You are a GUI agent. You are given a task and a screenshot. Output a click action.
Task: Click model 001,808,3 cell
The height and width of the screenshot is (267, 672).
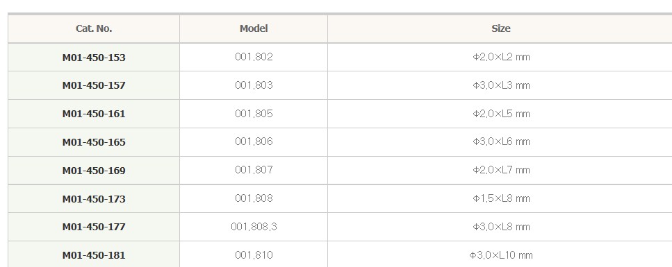point(254,226)
